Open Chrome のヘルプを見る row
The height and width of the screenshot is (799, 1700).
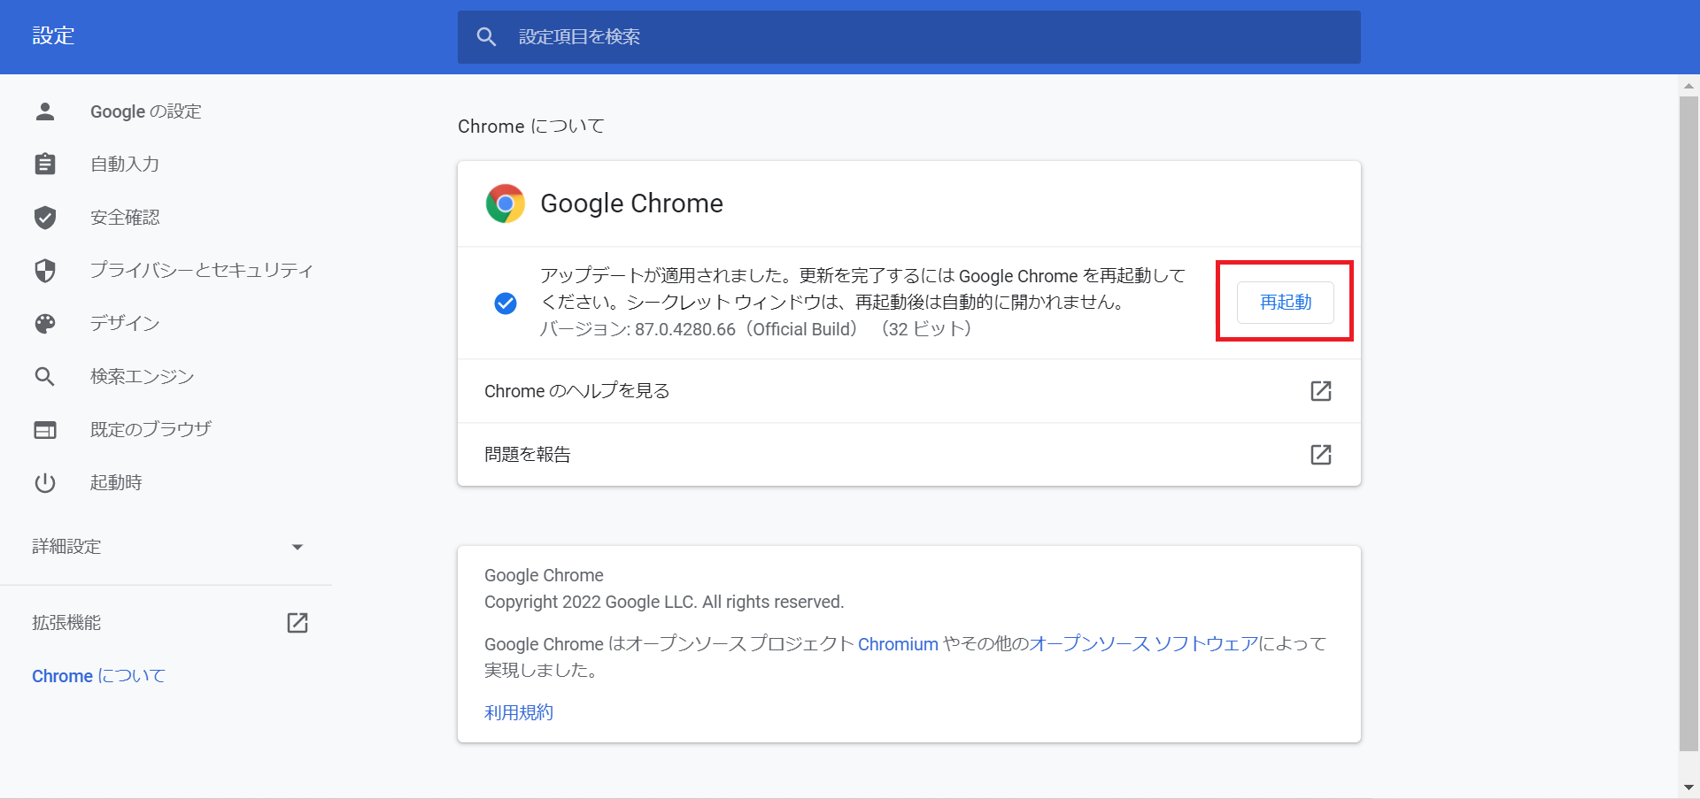click(x=908, y=391)
